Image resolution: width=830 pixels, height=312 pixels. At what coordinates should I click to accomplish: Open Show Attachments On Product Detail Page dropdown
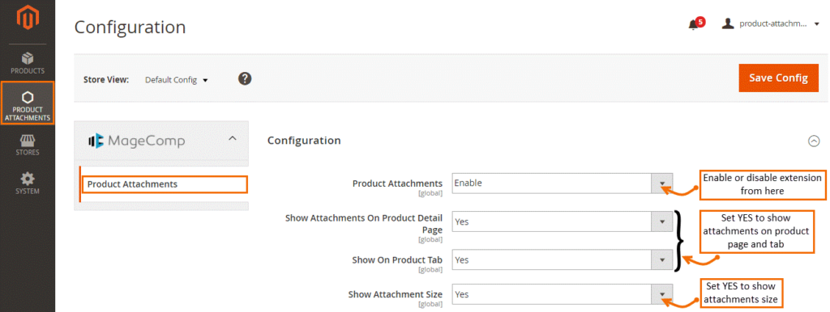(x=563, y=221)
